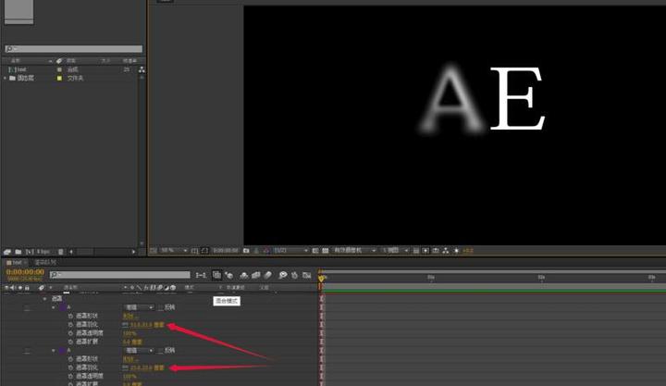Click the 8 bpc color depth button
Viewport: 666px width, 386px height.
tap(43, 252)
